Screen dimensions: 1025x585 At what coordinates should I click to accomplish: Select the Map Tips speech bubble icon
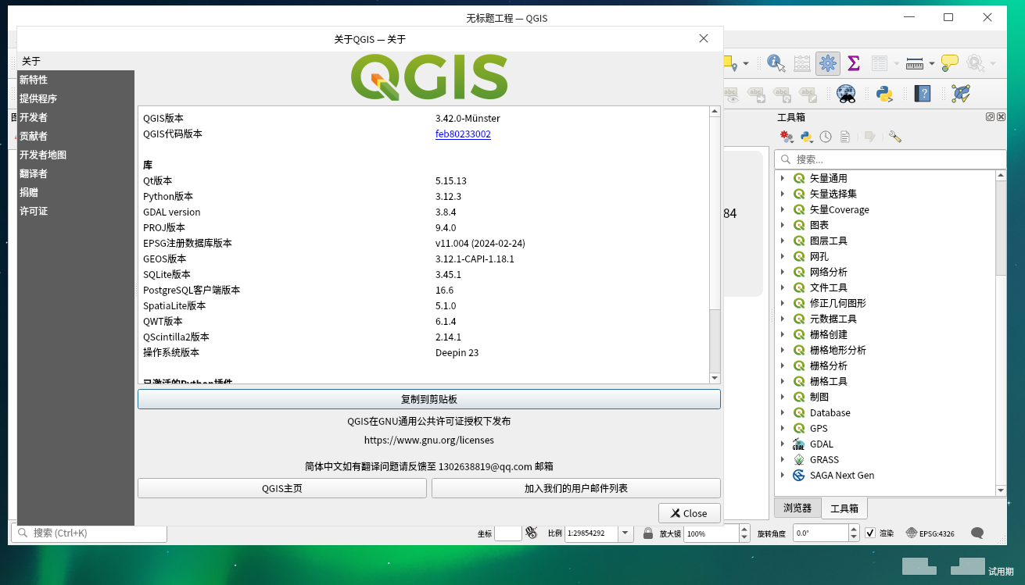coord(950,63)
